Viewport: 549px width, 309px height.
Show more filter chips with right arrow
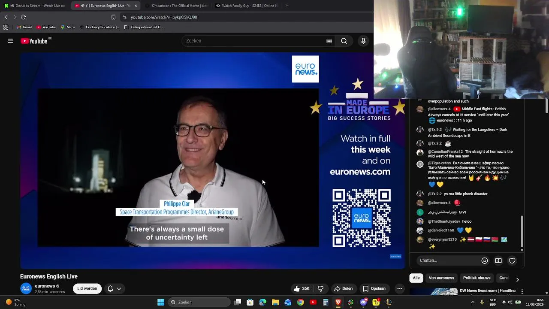[x=517, y=279]
